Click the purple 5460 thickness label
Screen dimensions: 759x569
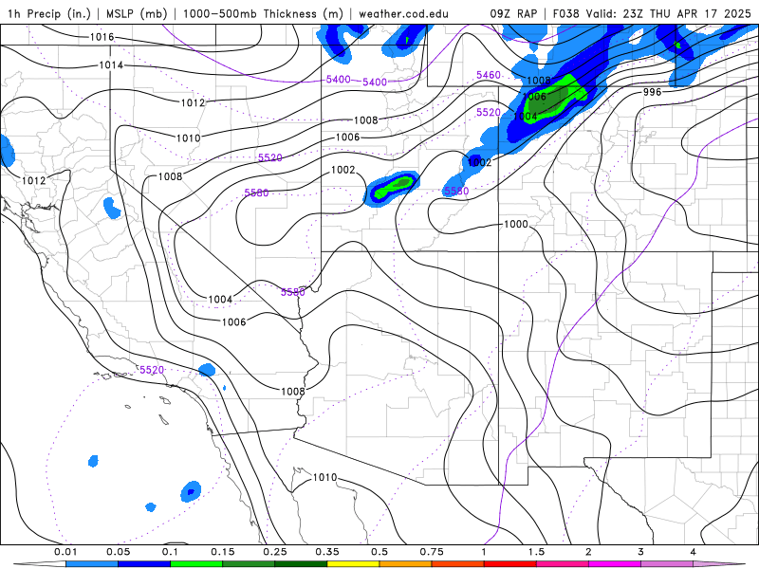[x=489, y=75]
